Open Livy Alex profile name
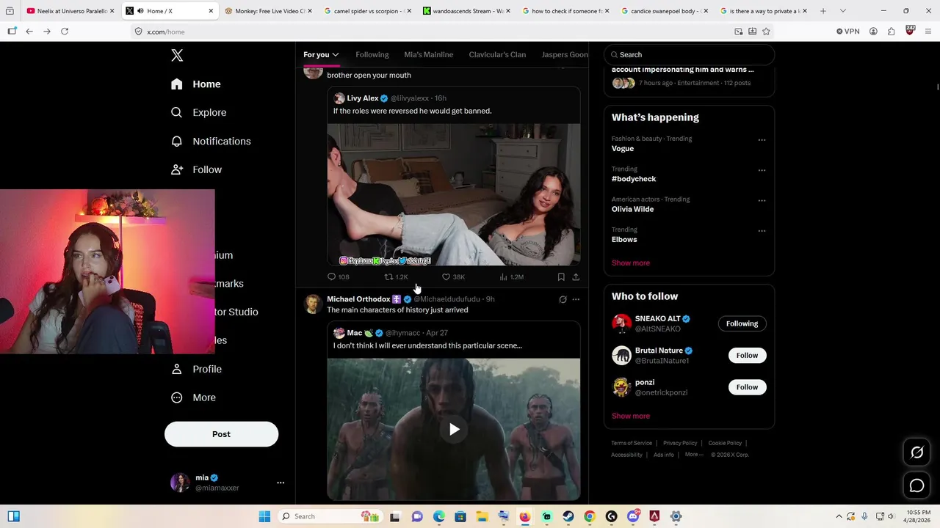 pyautogui.click(x=363, y=98)
